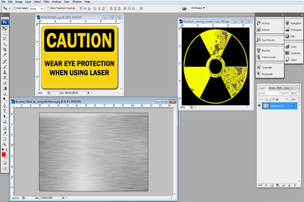Expand the toolbox double-arrow toggle
304x202 pixels.
[2, 15]
